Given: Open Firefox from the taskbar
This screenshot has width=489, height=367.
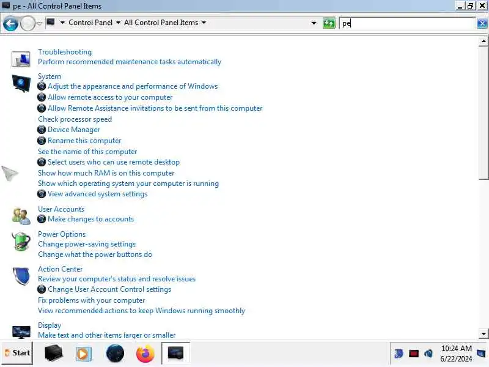Looking at the screenshot, I should click(x=145, y=354).
